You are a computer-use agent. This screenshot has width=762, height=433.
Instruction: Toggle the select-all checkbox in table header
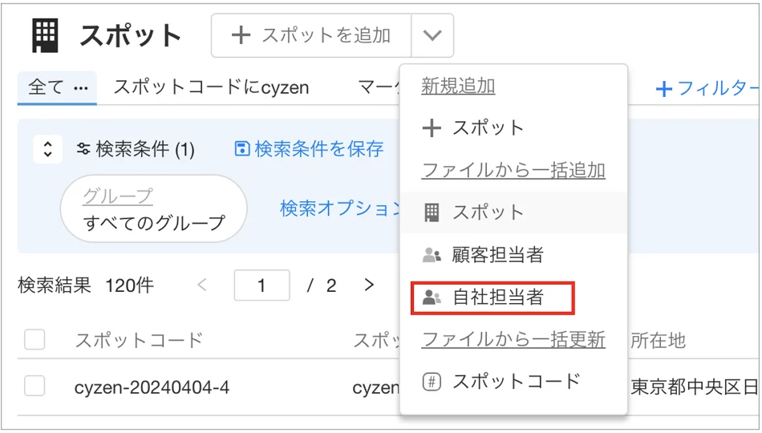tap(35, 340)
